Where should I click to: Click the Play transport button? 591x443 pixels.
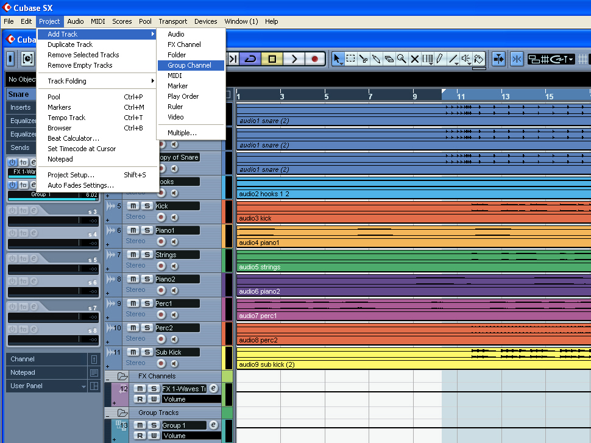[x=294, y=59]
